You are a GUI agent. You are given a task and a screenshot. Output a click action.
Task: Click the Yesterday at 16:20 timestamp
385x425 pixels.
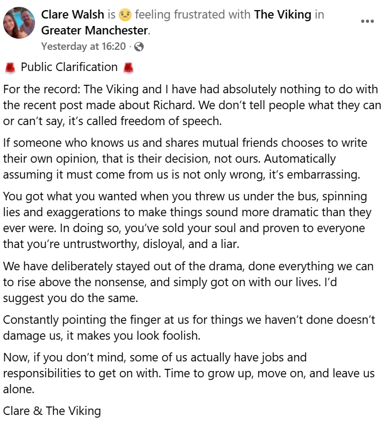click(83, 47)
